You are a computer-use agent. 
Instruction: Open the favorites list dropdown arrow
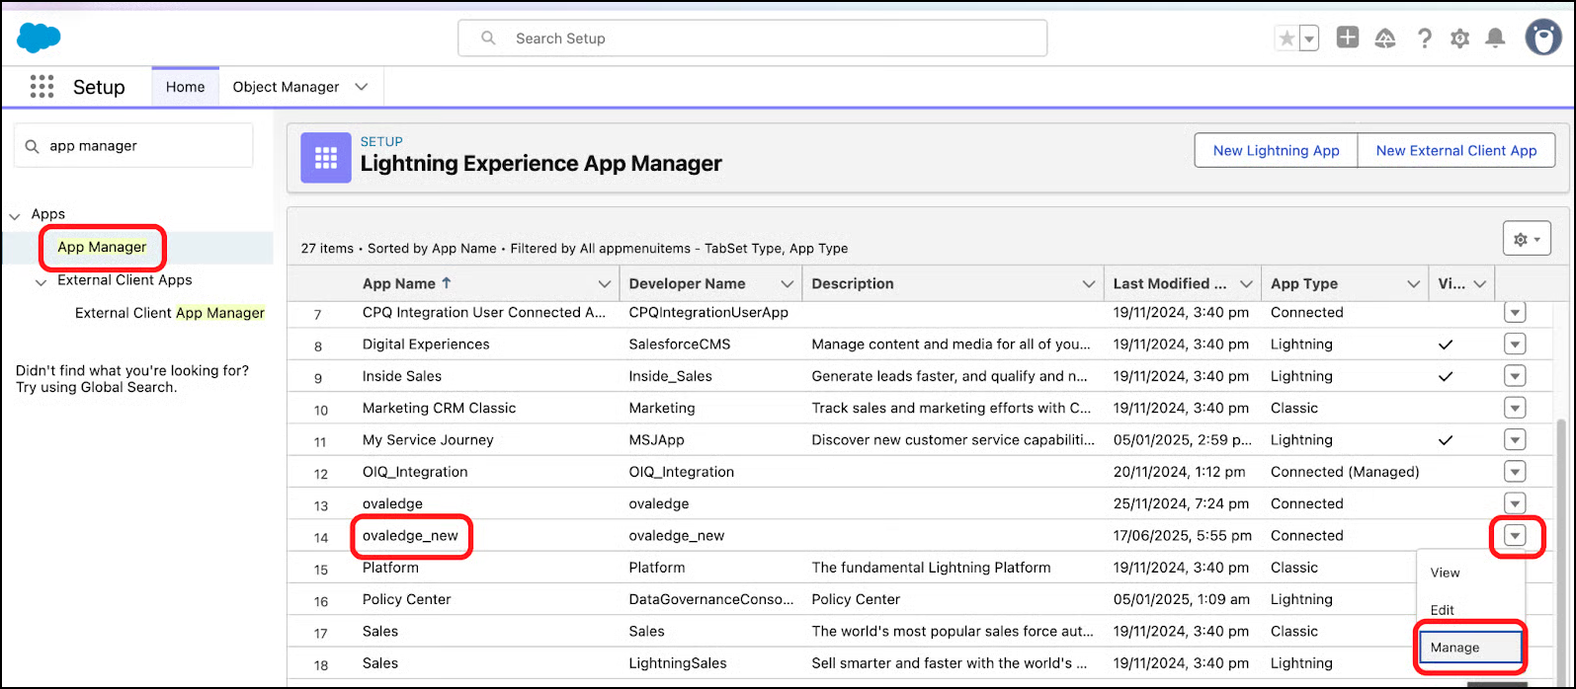click(1309, 38)
